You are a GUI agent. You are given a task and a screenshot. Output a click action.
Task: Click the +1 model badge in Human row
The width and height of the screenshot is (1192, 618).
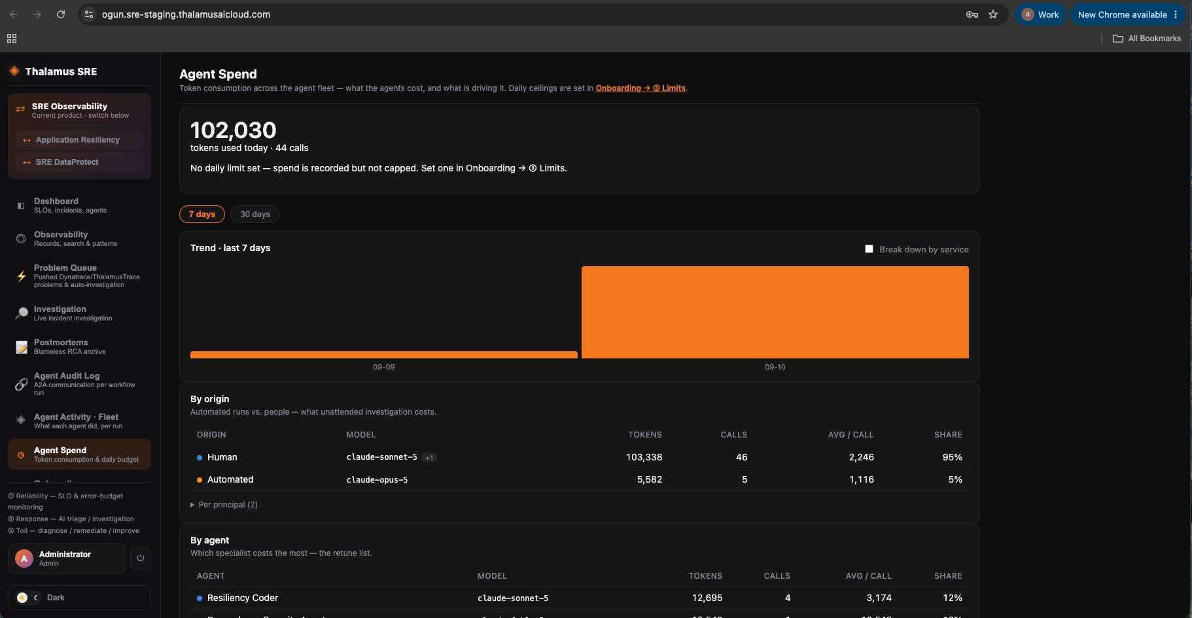click(429, 458)
